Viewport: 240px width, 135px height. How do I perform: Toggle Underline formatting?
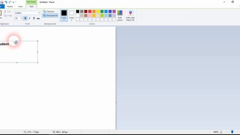pyautogui.click(x=34, y=18)
